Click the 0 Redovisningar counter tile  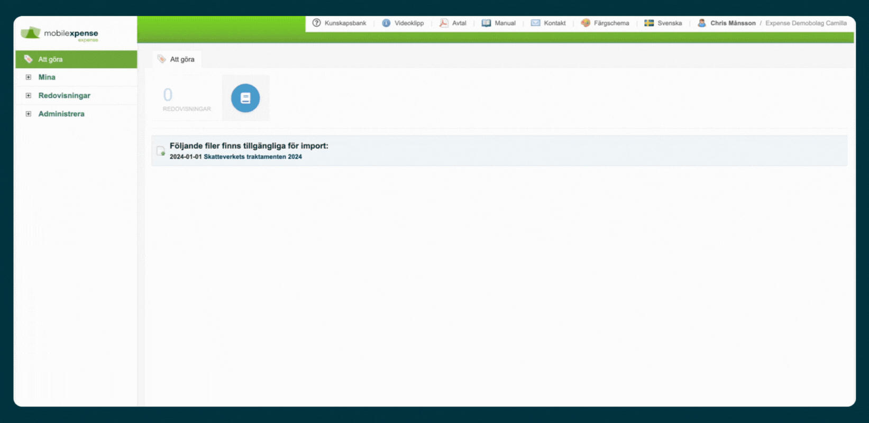[x=186, y=99]
